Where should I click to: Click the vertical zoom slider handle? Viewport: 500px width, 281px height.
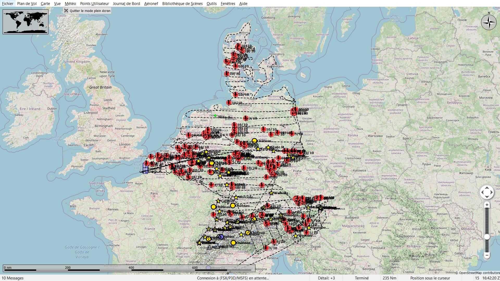(x=487, y=237)
